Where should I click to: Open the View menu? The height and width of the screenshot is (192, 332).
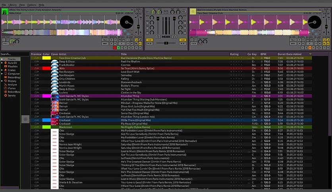21,5
